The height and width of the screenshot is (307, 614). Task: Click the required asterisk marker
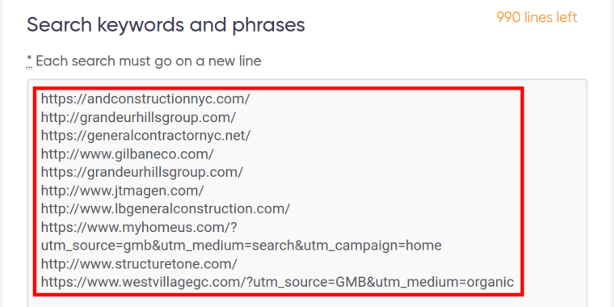29,61
